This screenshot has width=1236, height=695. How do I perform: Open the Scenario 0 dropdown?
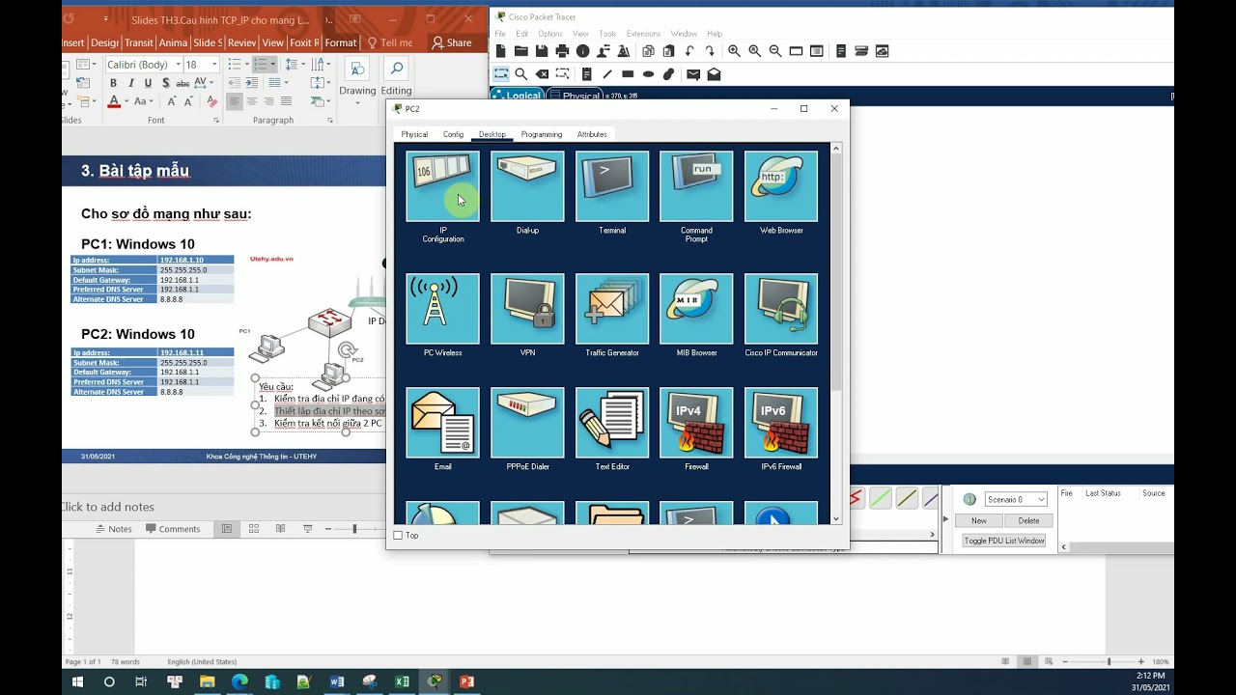tap(1016, 499)
